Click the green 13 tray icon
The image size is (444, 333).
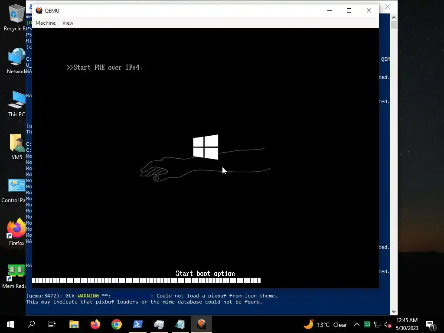pos(367,324)
